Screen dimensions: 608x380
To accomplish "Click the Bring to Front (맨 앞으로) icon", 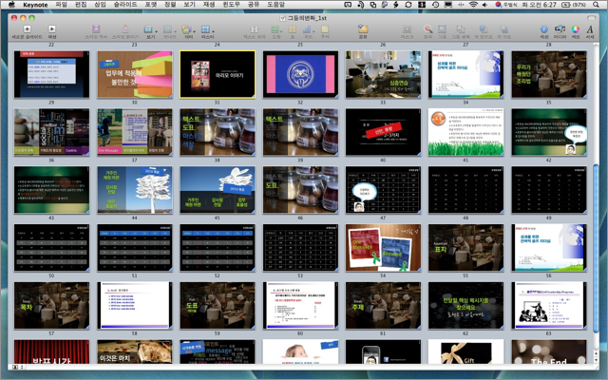I will (x=484, y=29).
